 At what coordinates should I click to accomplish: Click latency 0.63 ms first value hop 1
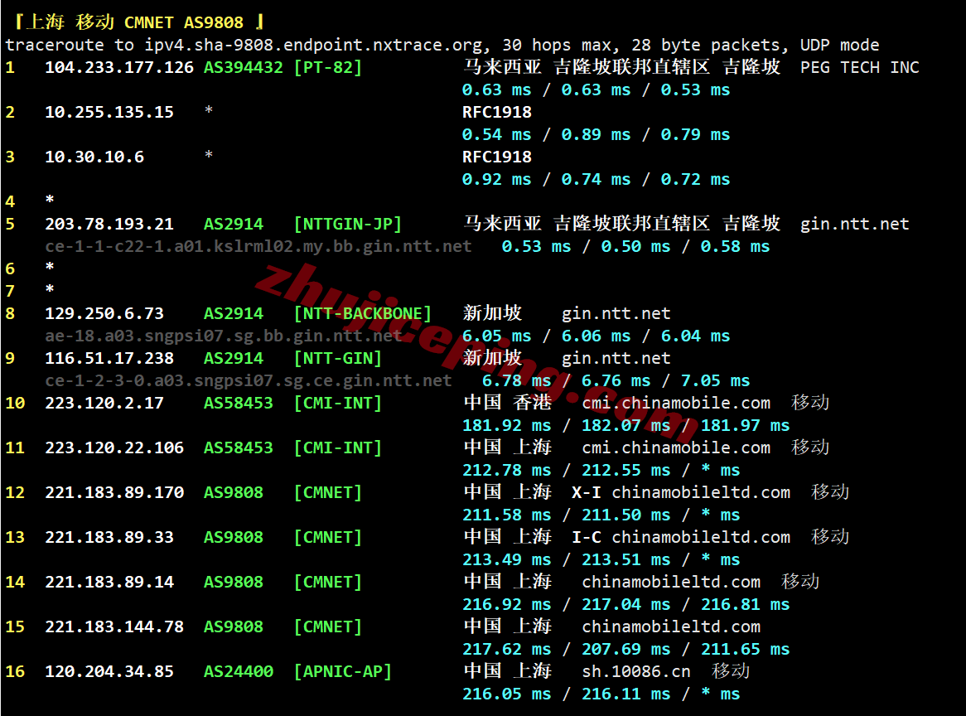tap(496, 90)
